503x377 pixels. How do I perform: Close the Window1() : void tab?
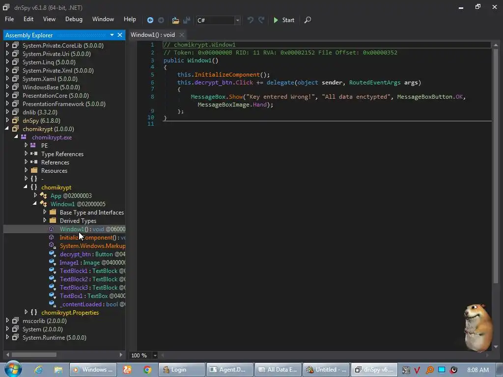[182, 35]
